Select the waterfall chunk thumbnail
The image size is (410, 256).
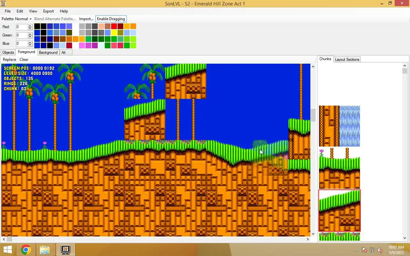coord(340,126)
